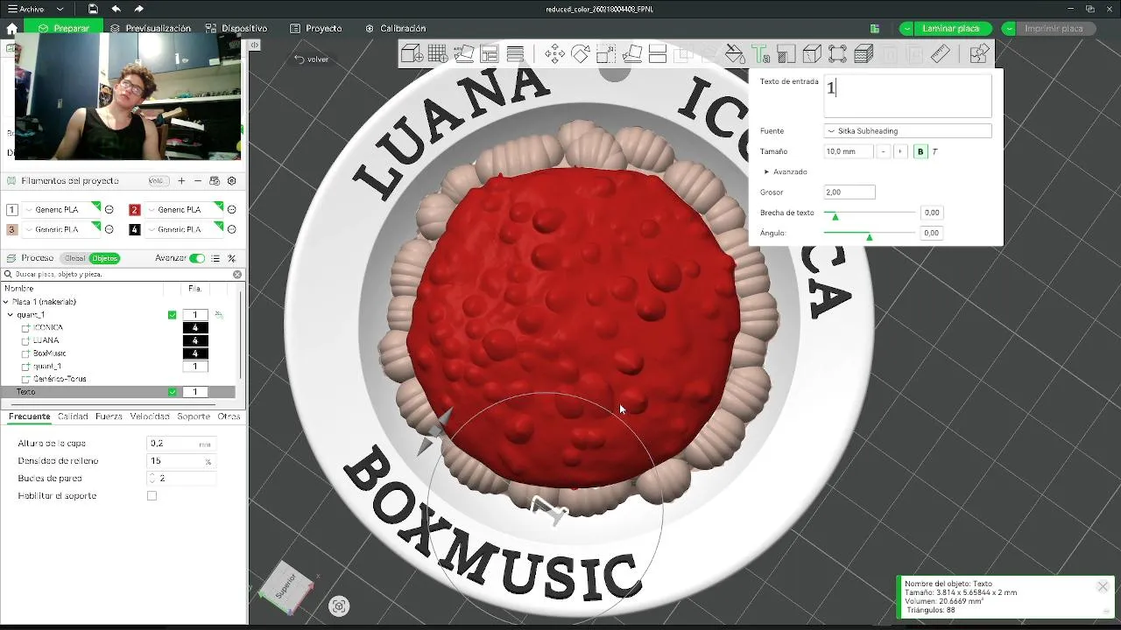The image size is (1121, 630).
Task: Enable the Habilitar el soporte checkbox
Action: (x=152, y=495)
